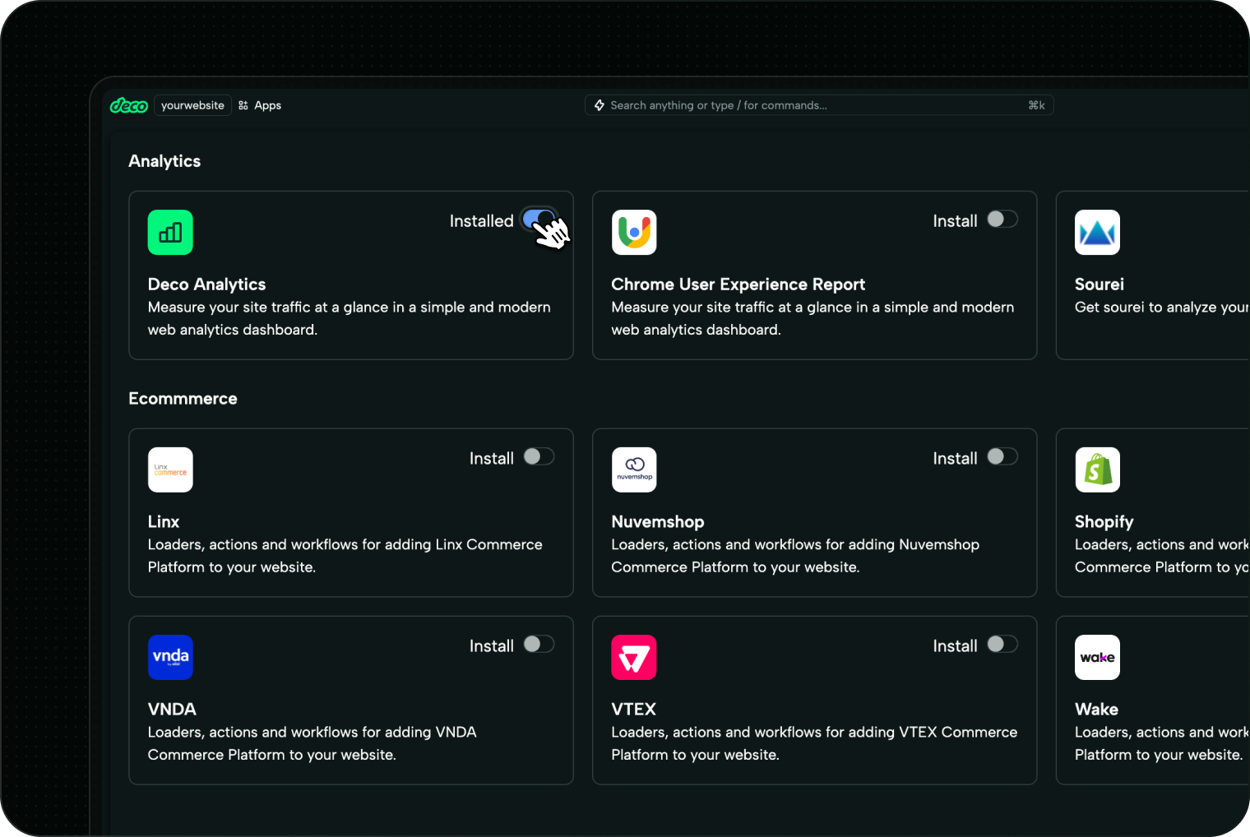
Task: Click the Ecommmerce section heading
Action: pos(183,399)
